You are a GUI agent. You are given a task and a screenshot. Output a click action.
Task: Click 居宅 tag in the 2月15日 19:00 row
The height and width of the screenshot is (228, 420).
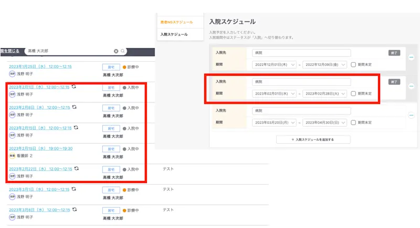(x=111, y=149)
